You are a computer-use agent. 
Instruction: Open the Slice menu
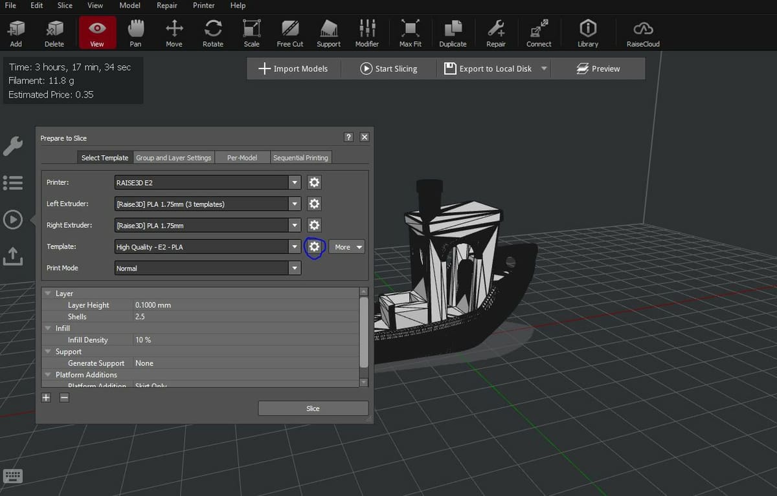65,5
